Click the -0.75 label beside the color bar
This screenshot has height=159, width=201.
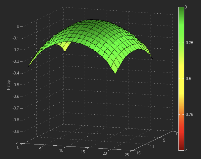tap(189, 115)
